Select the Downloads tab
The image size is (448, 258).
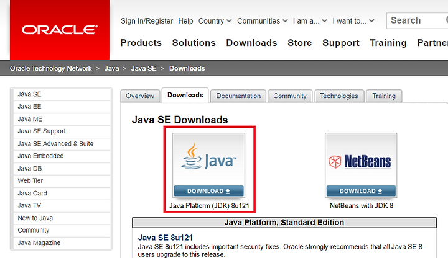185,95
